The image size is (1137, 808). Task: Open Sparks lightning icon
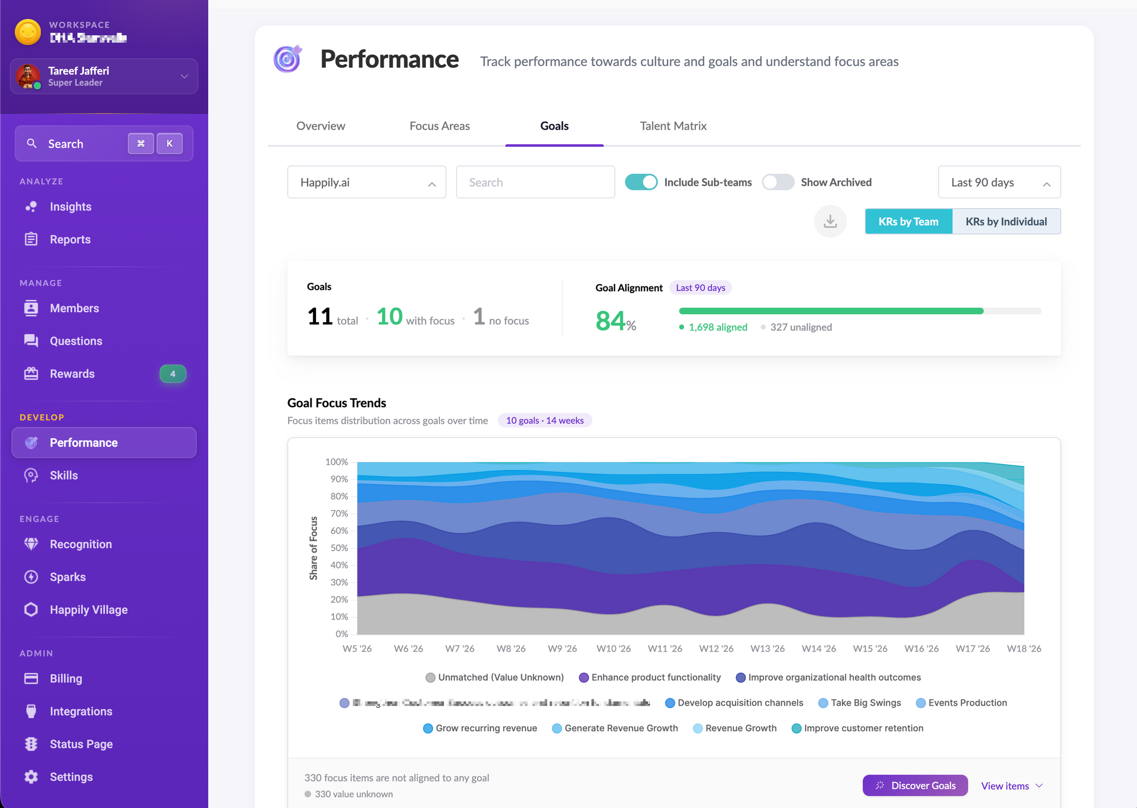pos(31,577)
